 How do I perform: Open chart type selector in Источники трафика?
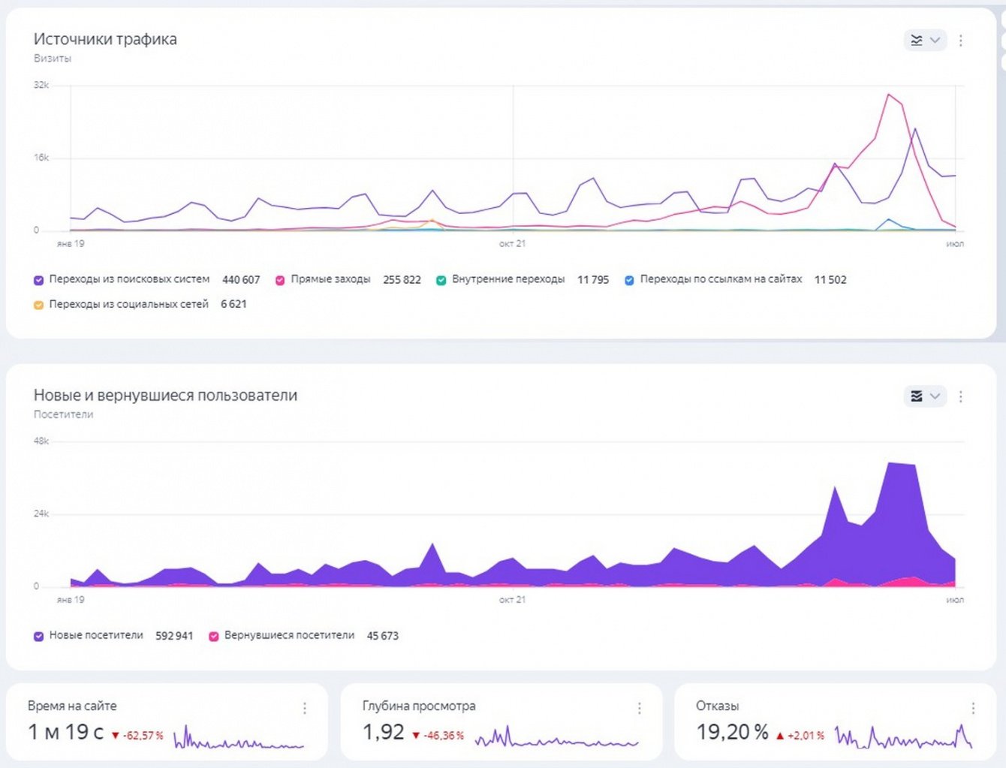click(924, 41)
